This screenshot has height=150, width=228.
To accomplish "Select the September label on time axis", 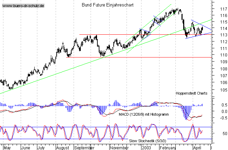I will [84, 148].
